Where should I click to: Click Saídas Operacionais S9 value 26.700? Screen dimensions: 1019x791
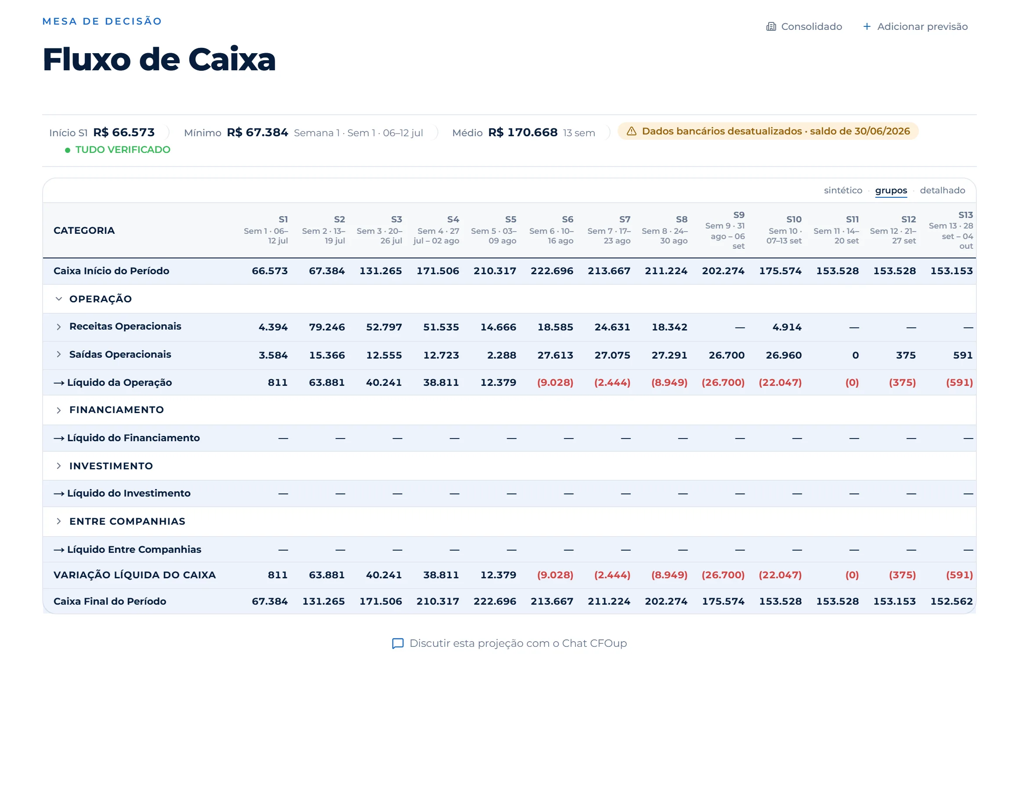[x=726, y=355]
